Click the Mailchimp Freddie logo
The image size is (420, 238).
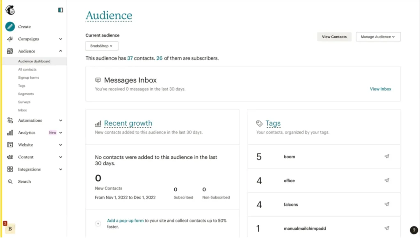(x=10, y=9)
